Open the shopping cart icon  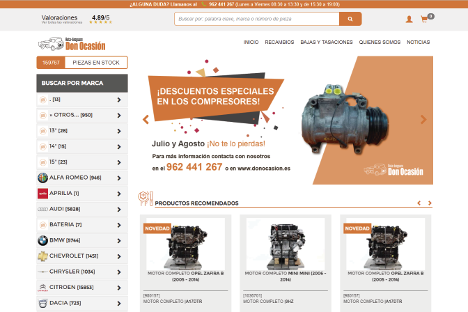424,19
